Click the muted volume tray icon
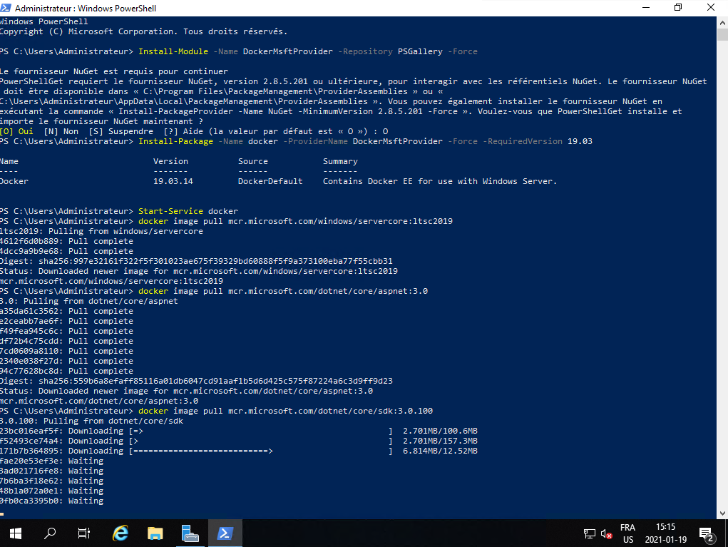This screenshot has height=547, width=728. click(607, 533)
